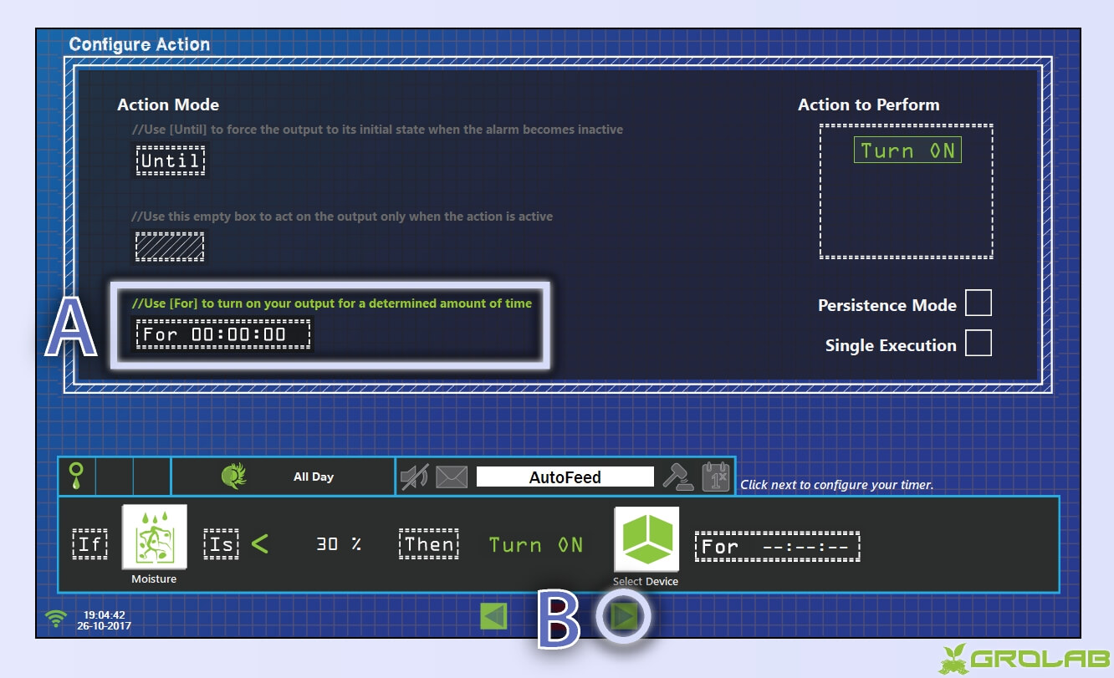Click the Wi-Fi status icon
Image resolution: width=1114 pixels, height=678 pixels.
click(56, 619)
